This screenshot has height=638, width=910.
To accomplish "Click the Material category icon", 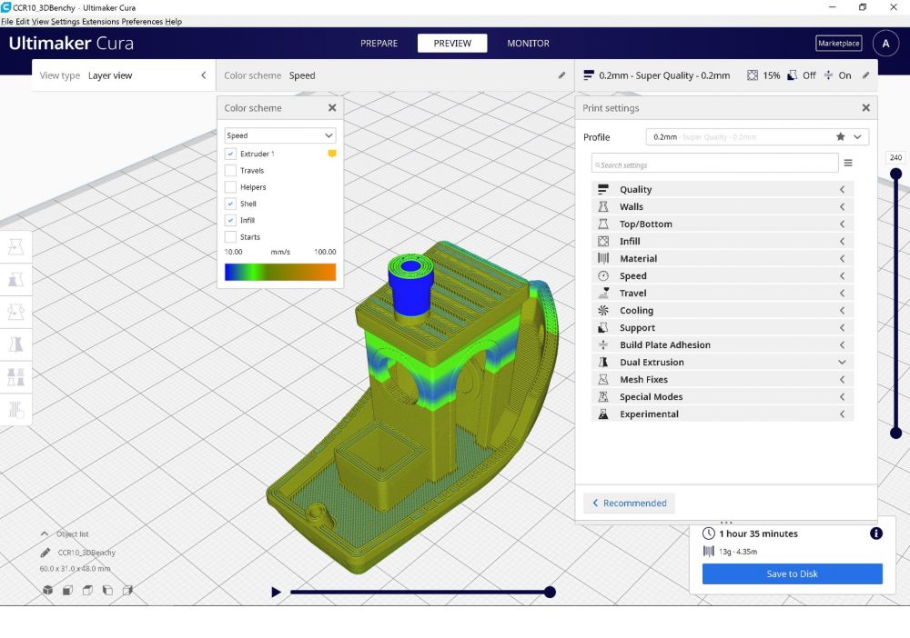I will [x=603, y=258].
